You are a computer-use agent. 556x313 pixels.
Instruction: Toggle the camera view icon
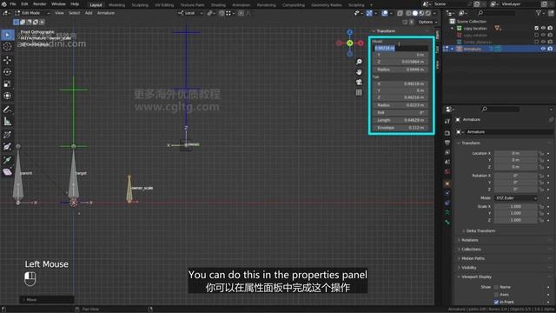[x=359, y=83]
